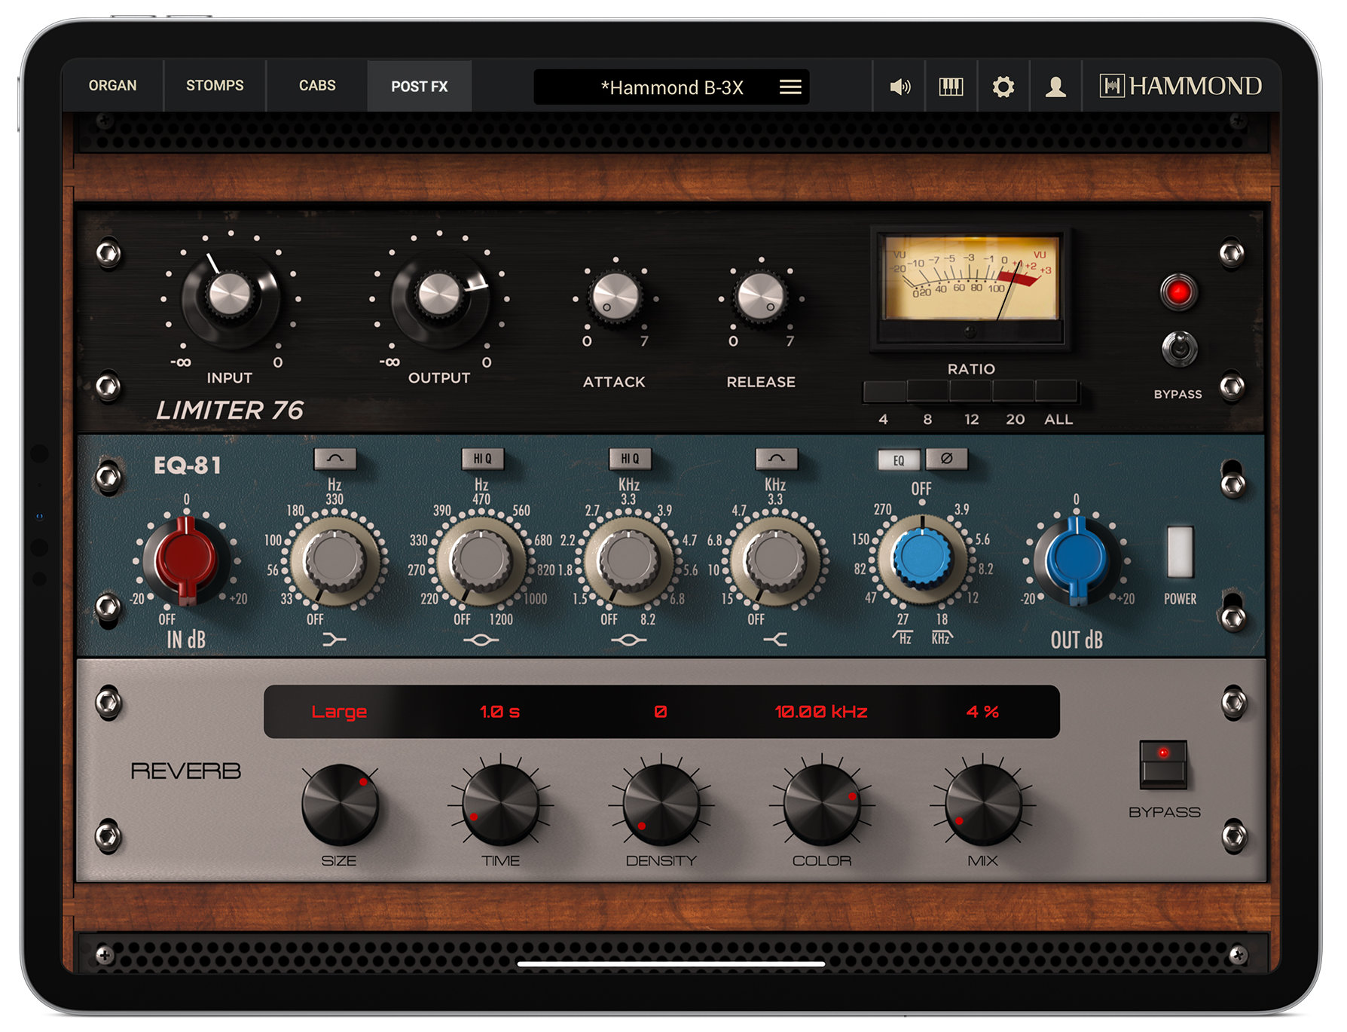Open the *Hammond B-3X preset selector
Image resolution: width=1347 pixels, height=1032 pixels.
tap(673, 87)
